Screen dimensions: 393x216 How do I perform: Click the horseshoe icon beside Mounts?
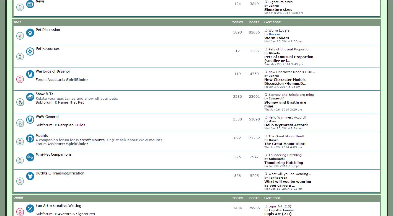tap(30, 138)
